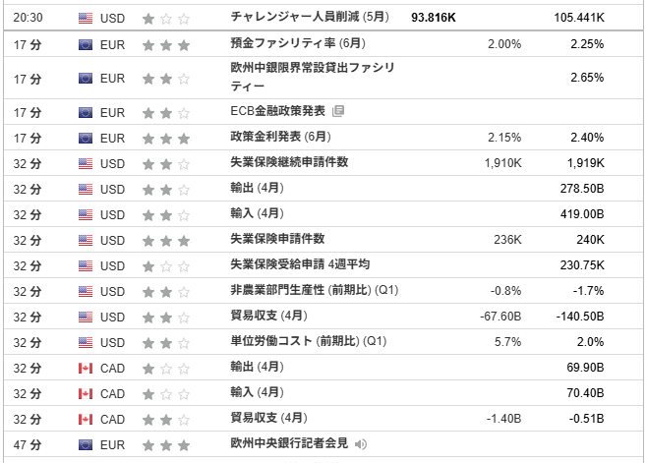Open 単位労働コスト (前期比) (Q1) event
Screen dimensions: 646x463
coord(309,341)
